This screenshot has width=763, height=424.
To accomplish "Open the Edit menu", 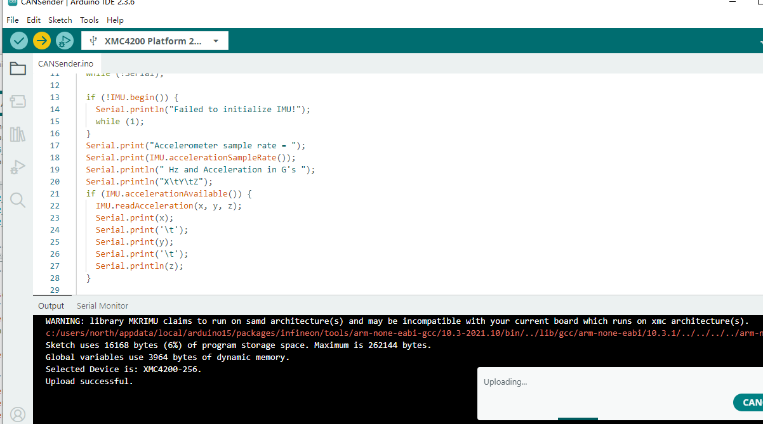I will [34, 20].
